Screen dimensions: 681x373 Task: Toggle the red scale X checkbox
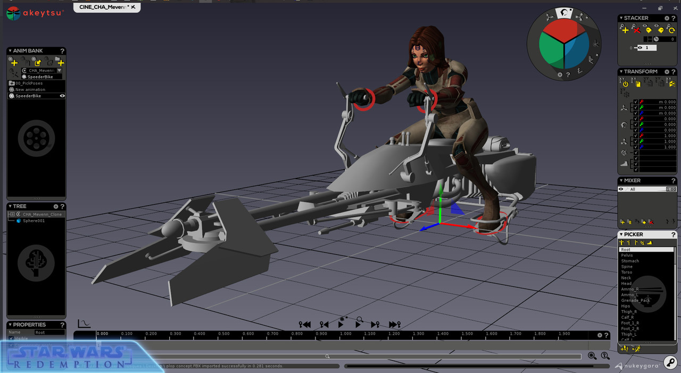click(636, 135)
